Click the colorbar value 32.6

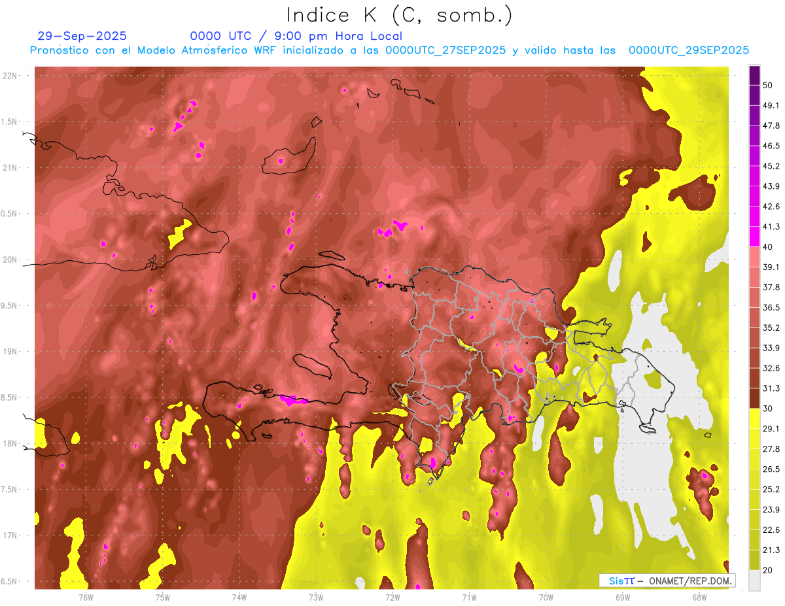[x=771, y=368]
